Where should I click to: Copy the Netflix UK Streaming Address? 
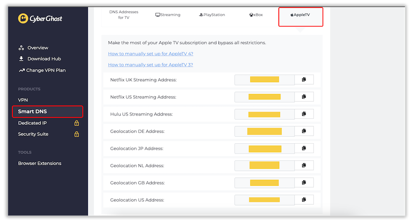(x=304, y=80)
